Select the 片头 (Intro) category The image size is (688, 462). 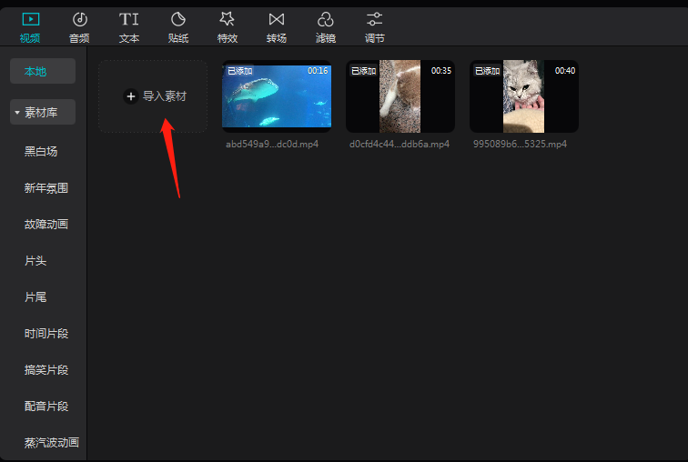point(35,261)
